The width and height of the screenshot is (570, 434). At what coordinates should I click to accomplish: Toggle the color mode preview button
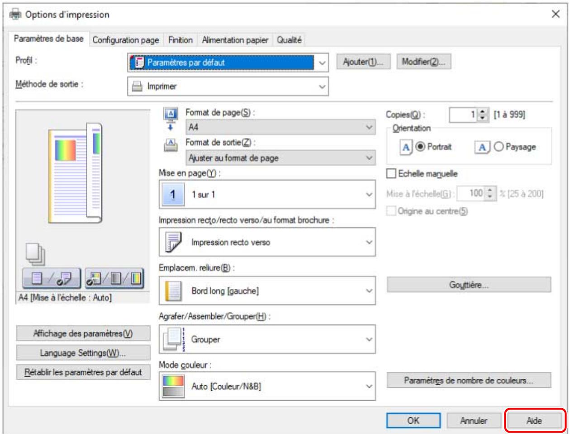pos(114,278)
